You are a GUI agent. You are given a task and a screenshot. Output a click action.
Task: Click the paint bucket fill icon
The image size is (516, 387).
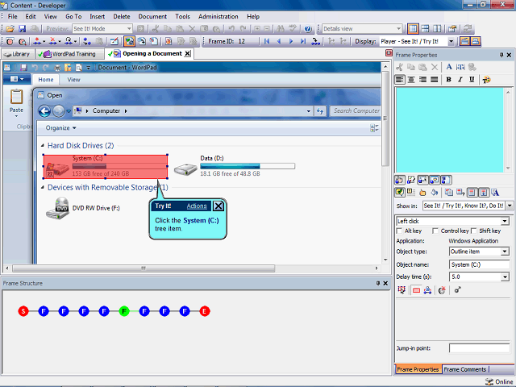point(435,193)
